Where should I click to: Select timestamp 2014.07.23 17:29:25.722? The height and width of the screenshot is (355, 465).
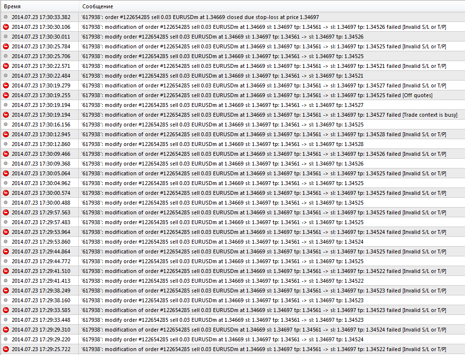pos(41,349)
